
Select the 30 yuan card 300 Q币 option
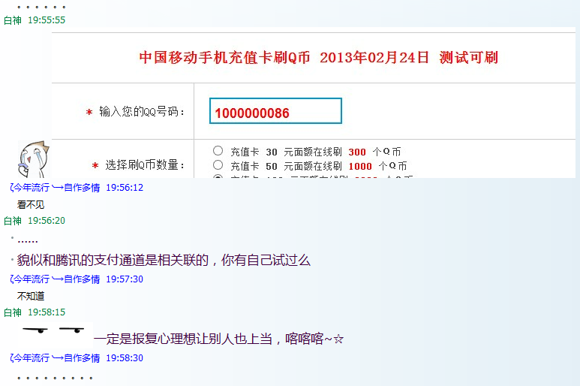click(218, 151)
